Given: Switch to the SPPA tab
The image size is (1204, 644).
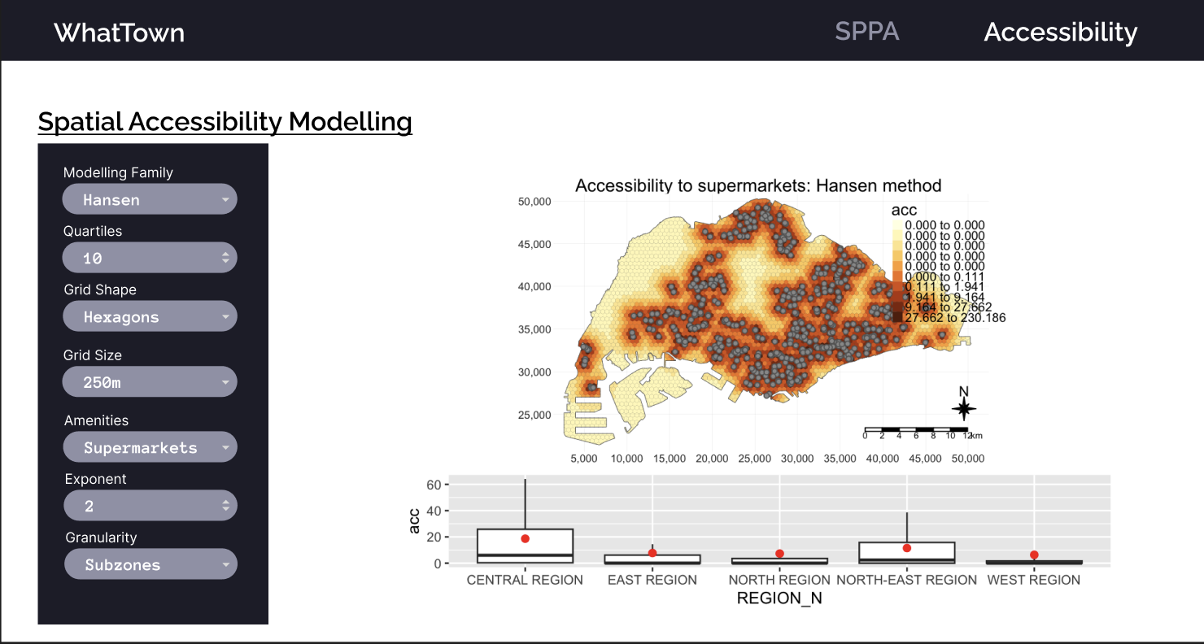Looking at the screenshot, I should coord(866,32).
